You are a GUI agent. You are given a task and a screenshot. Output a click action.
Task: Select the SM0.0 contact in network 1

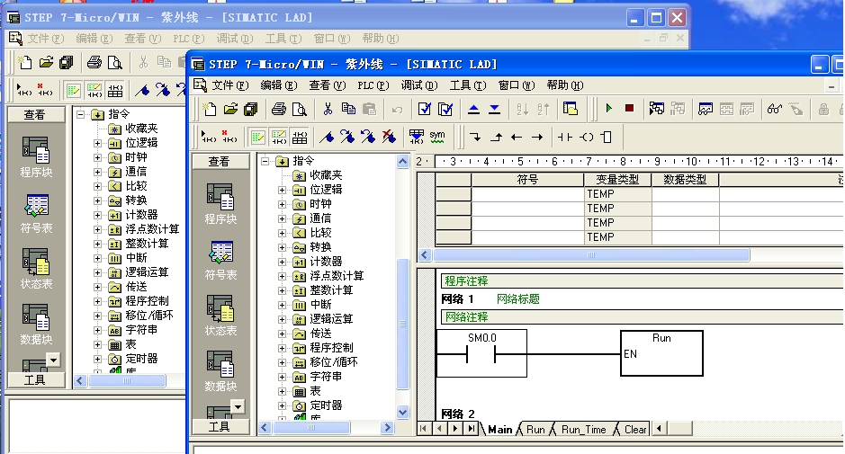point(481,352)
